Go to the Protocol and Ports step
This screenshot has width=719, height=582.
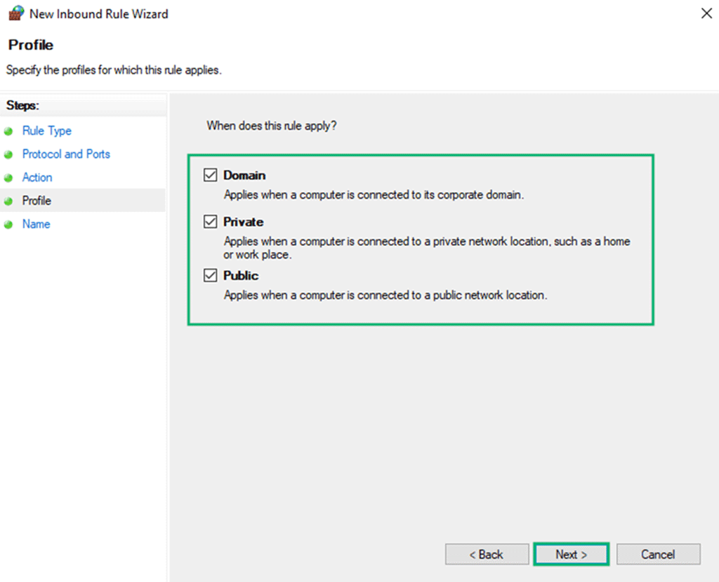coord(66,154)
